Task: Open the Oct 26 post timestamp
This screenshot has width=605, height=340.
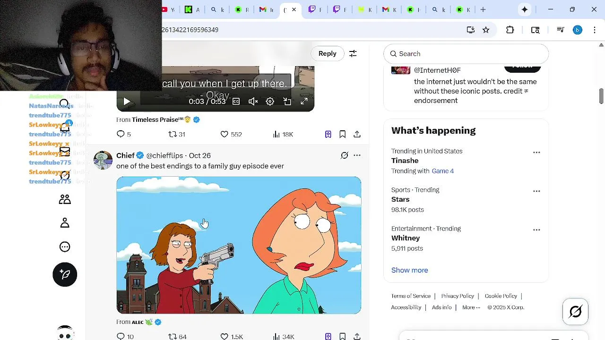Action: click(200, 155)
